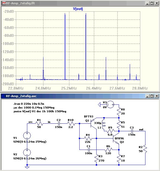
Task: Click the ground symbol at bottom left
Action: tap(27, 167)
